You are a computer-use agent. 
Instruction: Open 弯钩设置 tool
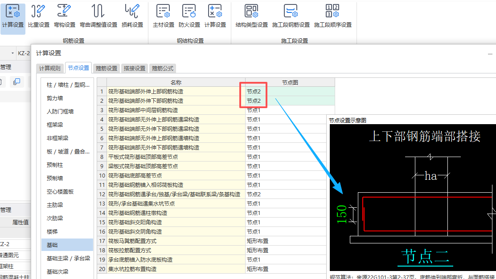point(65,16)
